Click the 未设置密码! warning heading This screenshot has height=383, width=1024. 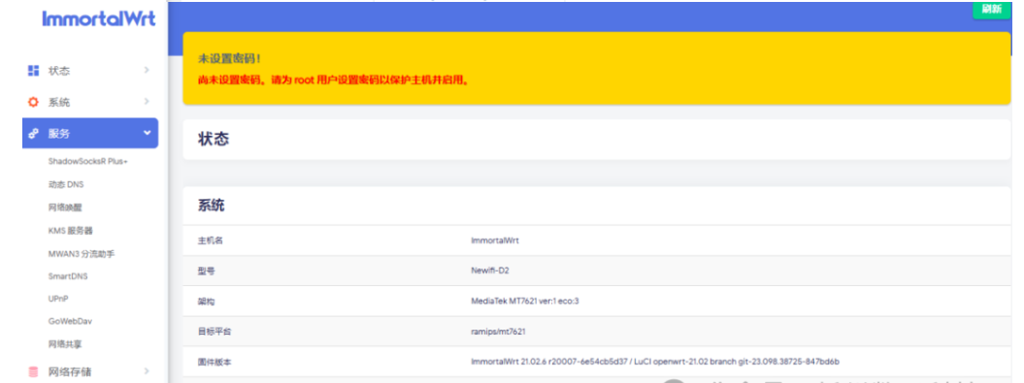tap(230, 59)
